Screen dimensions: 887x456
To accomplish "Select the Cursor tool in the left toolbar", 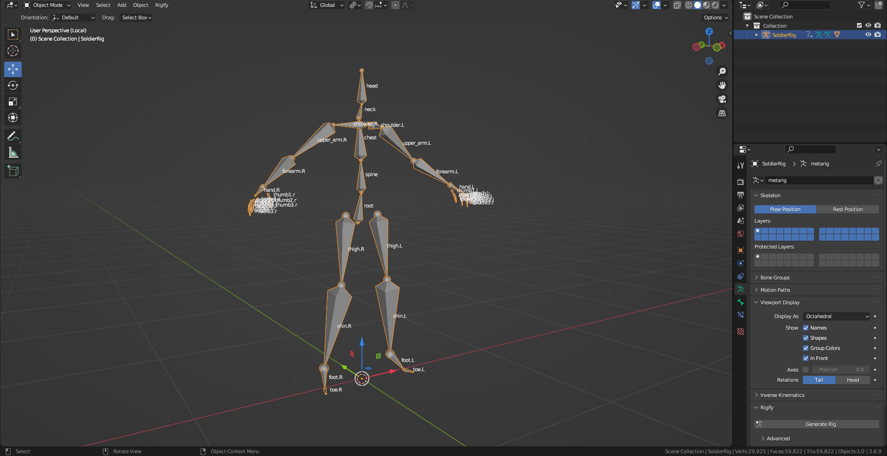I will coord(13,51).
